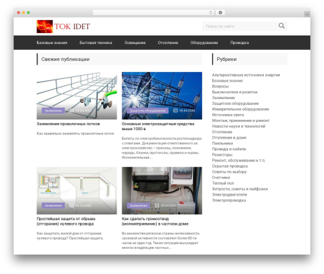Open category Электропроводка
The image size is (324, 274).
(x=229, y=200)
